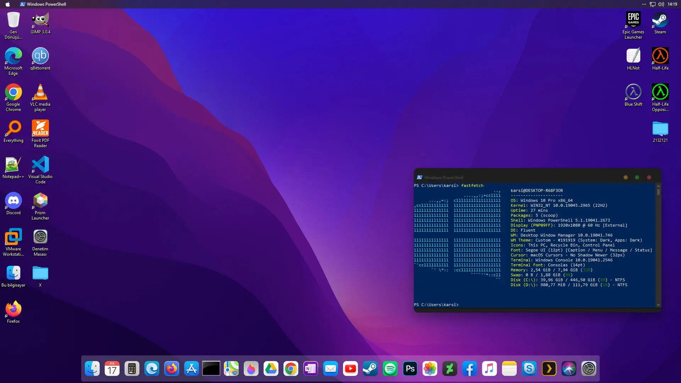
Task: Select the HLNot desktop file
Action: click(x=633, y=59)
